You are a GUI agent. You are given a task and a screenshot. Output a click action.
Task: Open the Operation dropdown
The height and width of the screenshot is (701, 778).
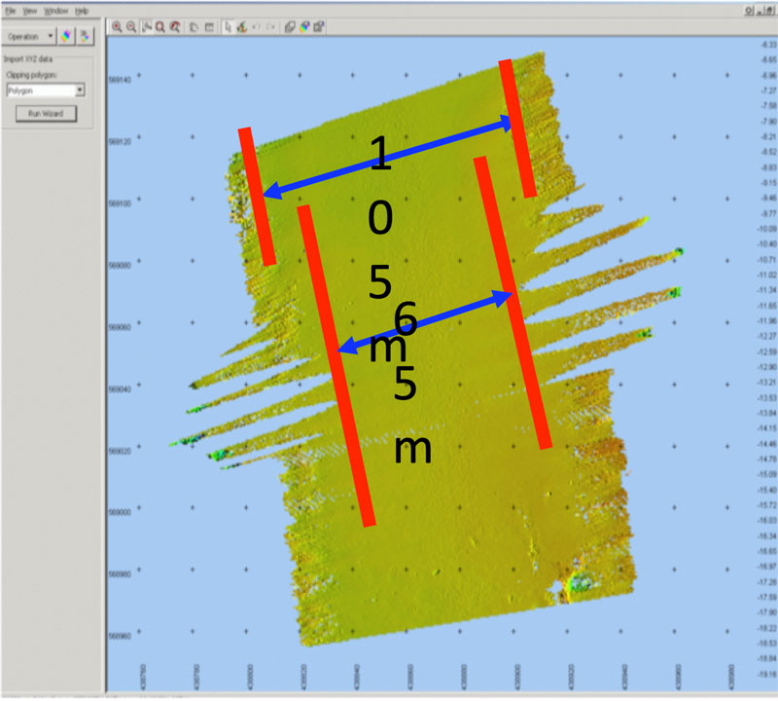coord(30,36)
